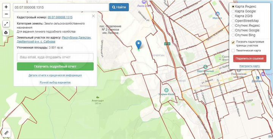This screenshot has height=139, width=273.
Task: Toggle Показать кадастровые границы участков checkbox
Action: coord(233,42)
